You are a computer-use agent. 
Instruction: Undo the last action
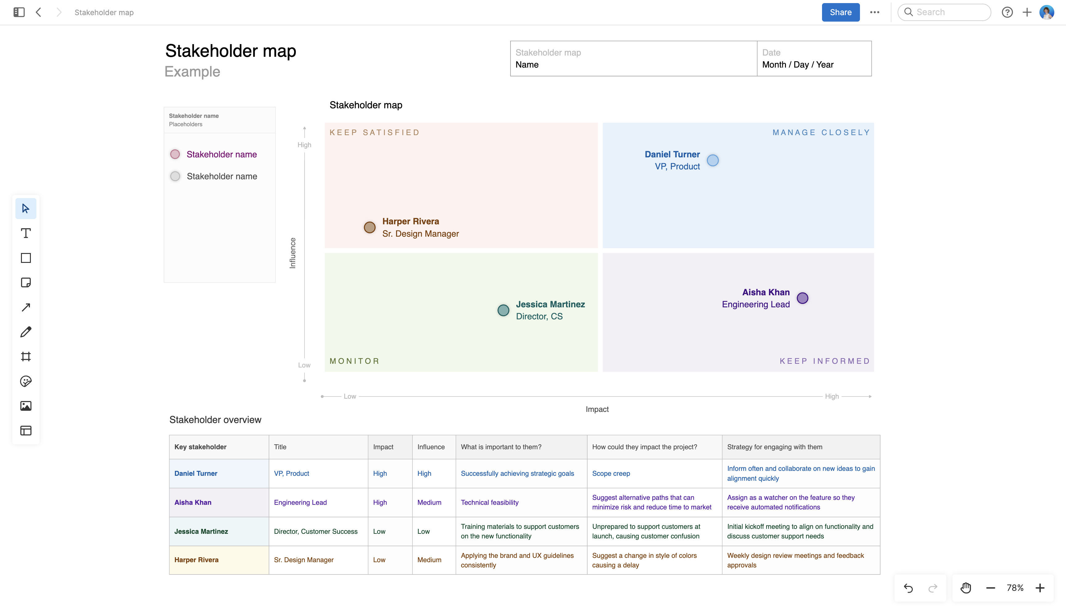coord(908,588)
